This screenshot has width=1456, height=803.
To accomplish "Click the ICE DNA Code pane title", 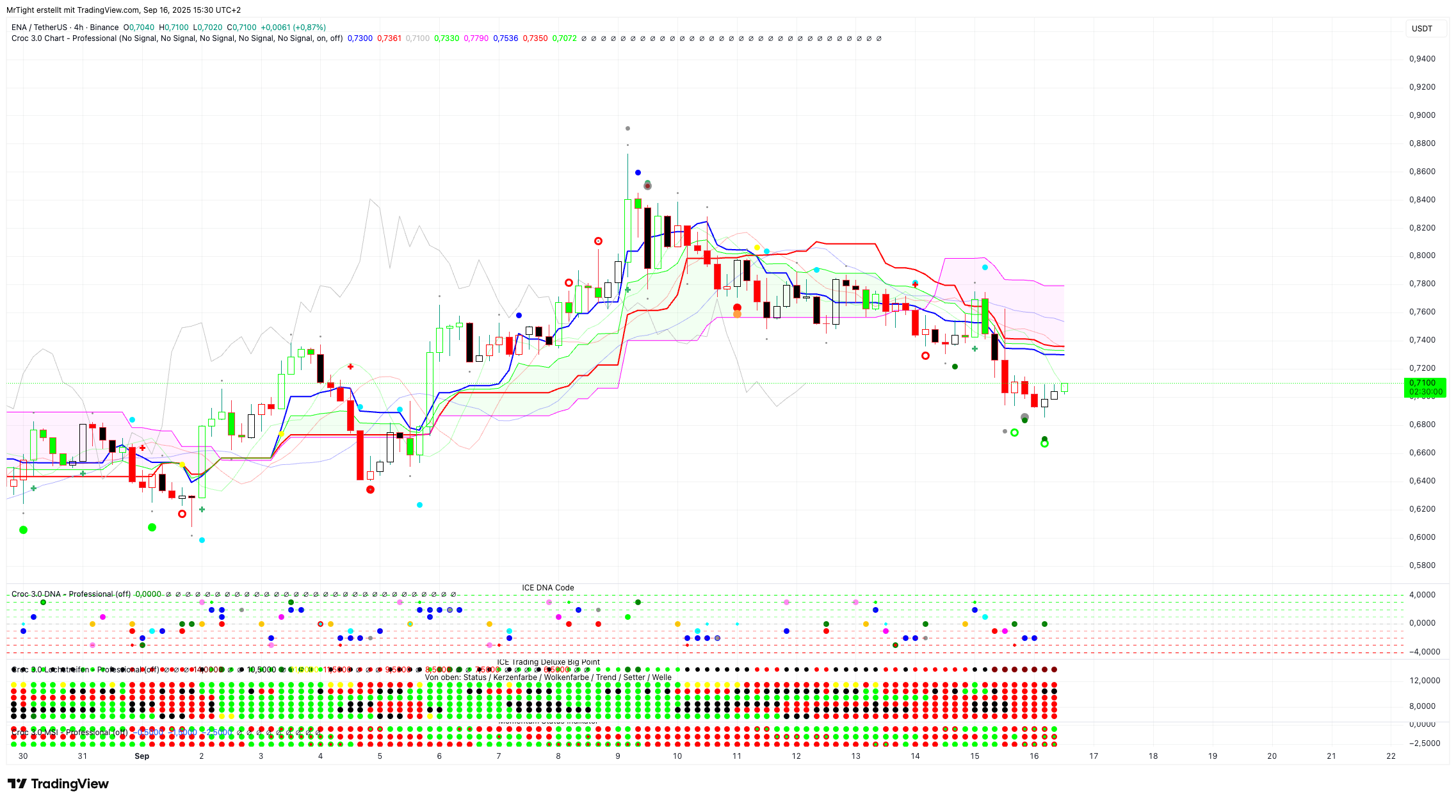I will pyautogui.click(x=547, y=588).
